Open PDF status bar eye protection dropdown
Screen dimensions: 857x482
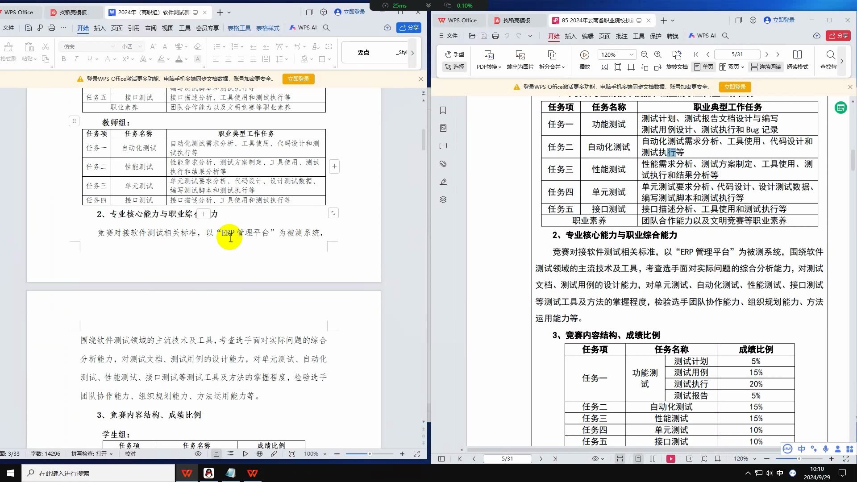pos(598,459)
